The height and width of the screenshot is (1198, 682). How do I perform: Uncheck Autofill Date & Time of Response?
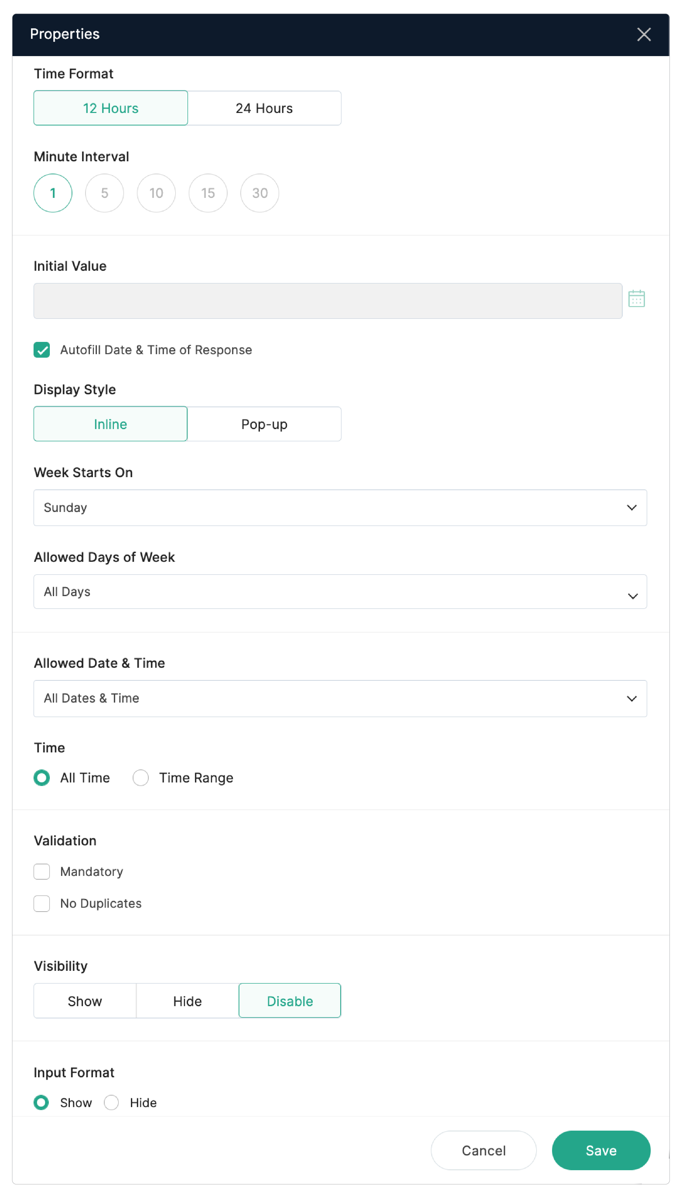[x=42, y=350]
